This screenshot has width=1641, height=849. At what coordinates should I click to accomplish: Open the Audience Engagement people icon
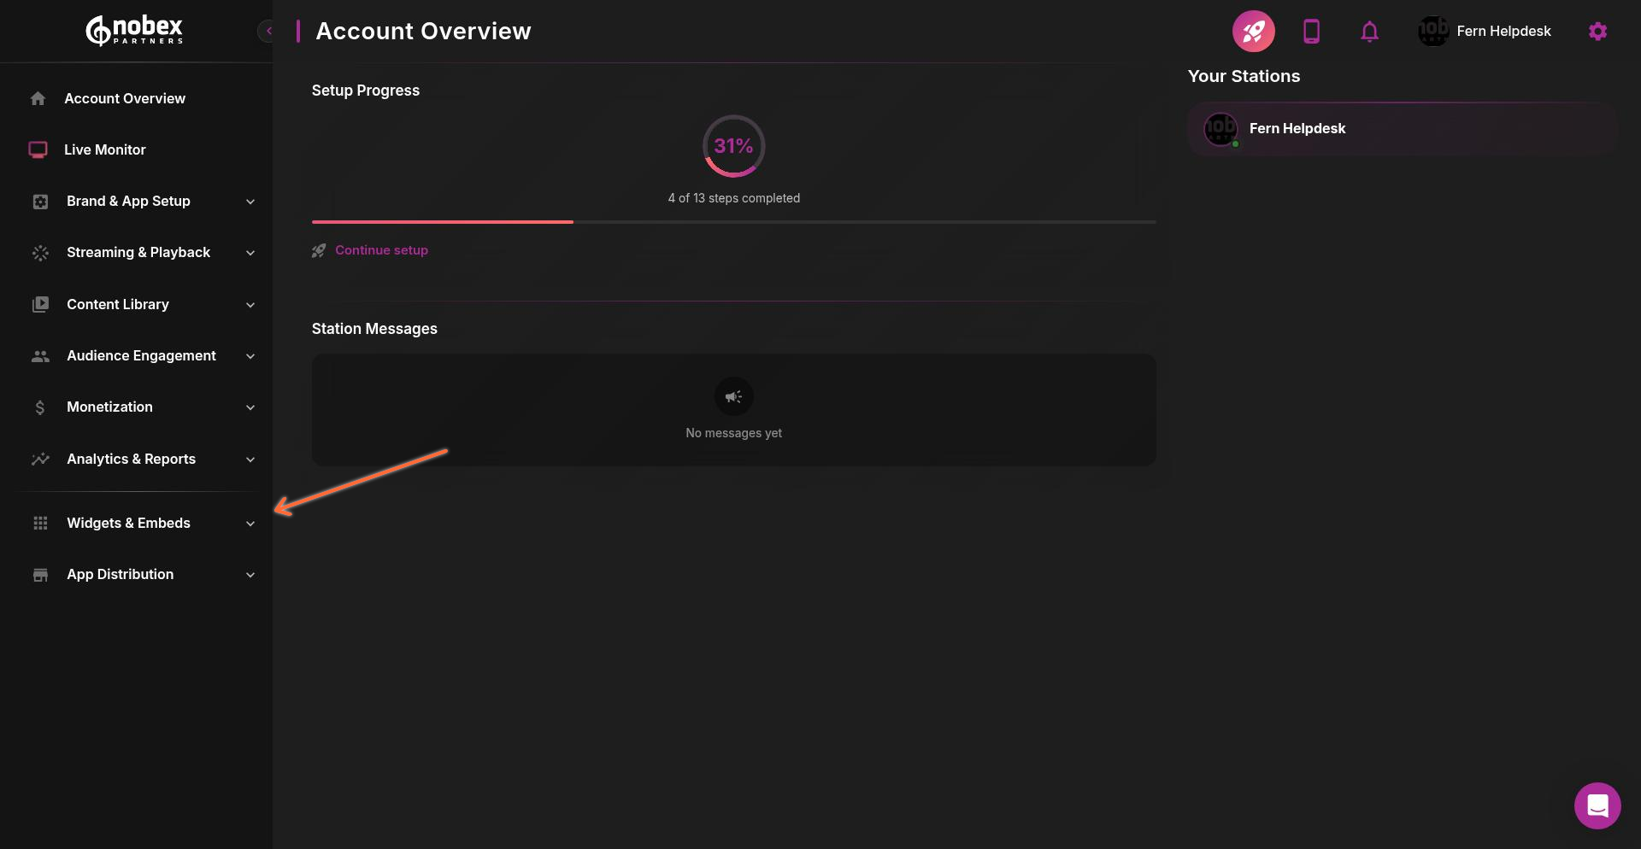coord(39,356)
